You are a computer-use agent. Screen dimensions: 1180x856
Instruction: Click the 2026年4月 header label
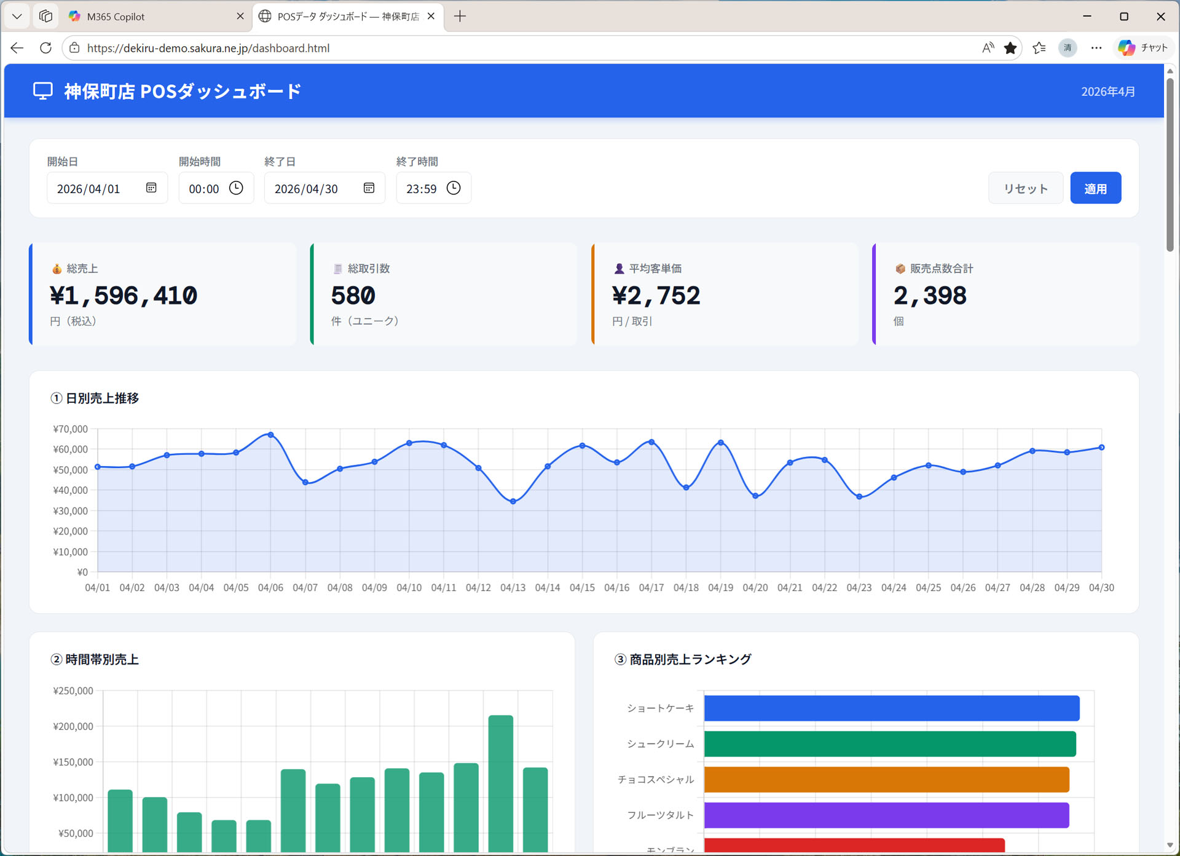[x=1108, y=92]
